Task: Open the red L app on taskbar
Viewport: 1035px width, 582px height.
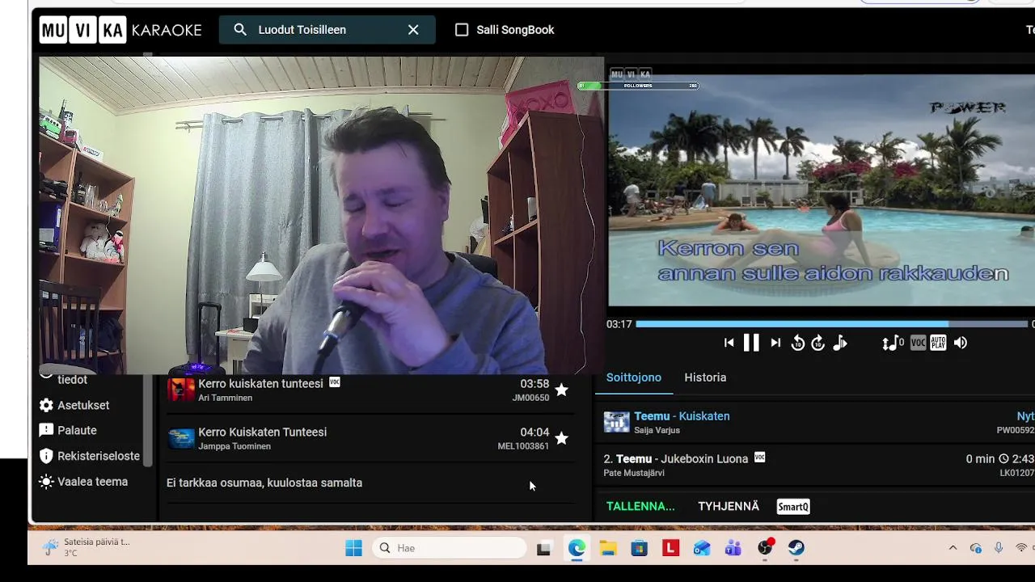Action: [x=670, y=549]
